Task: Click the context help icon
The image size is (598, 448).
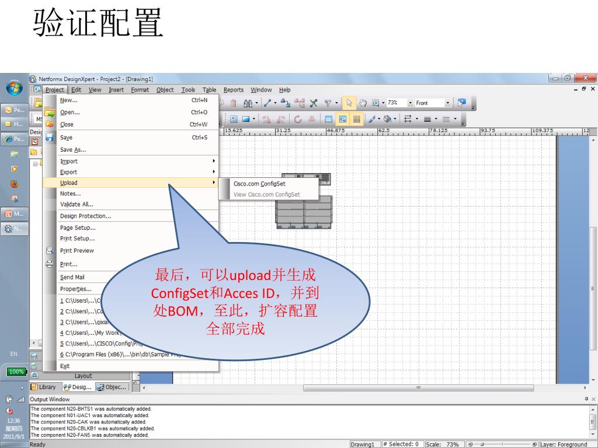Action: click(x=462, y=103)
